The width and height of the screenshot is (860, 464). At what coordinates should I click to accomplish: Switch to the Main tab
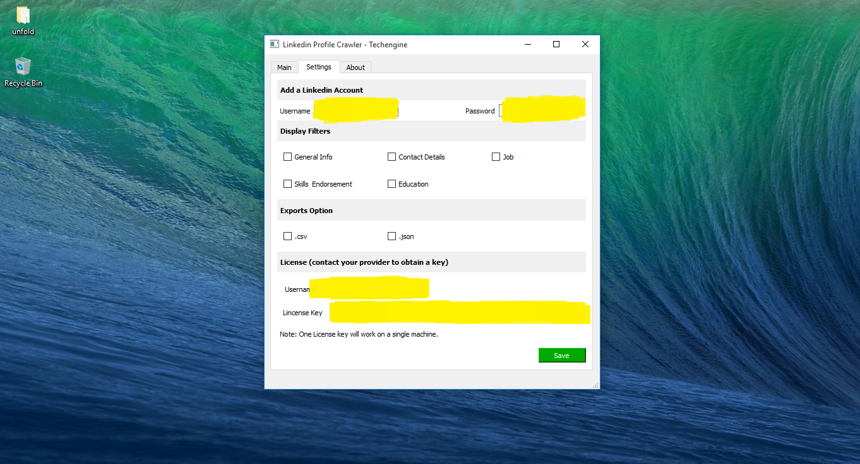(284, 67)
